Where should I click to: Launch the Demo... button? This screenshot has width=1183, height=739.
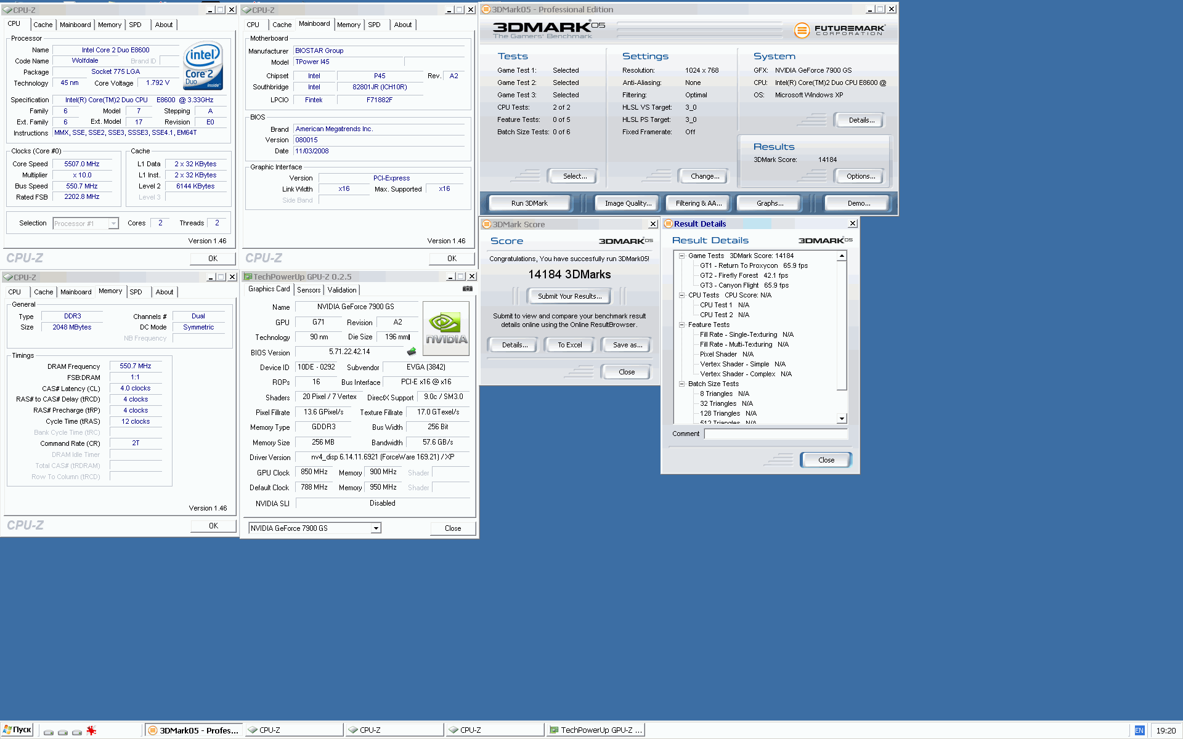(x=859, y=203)
